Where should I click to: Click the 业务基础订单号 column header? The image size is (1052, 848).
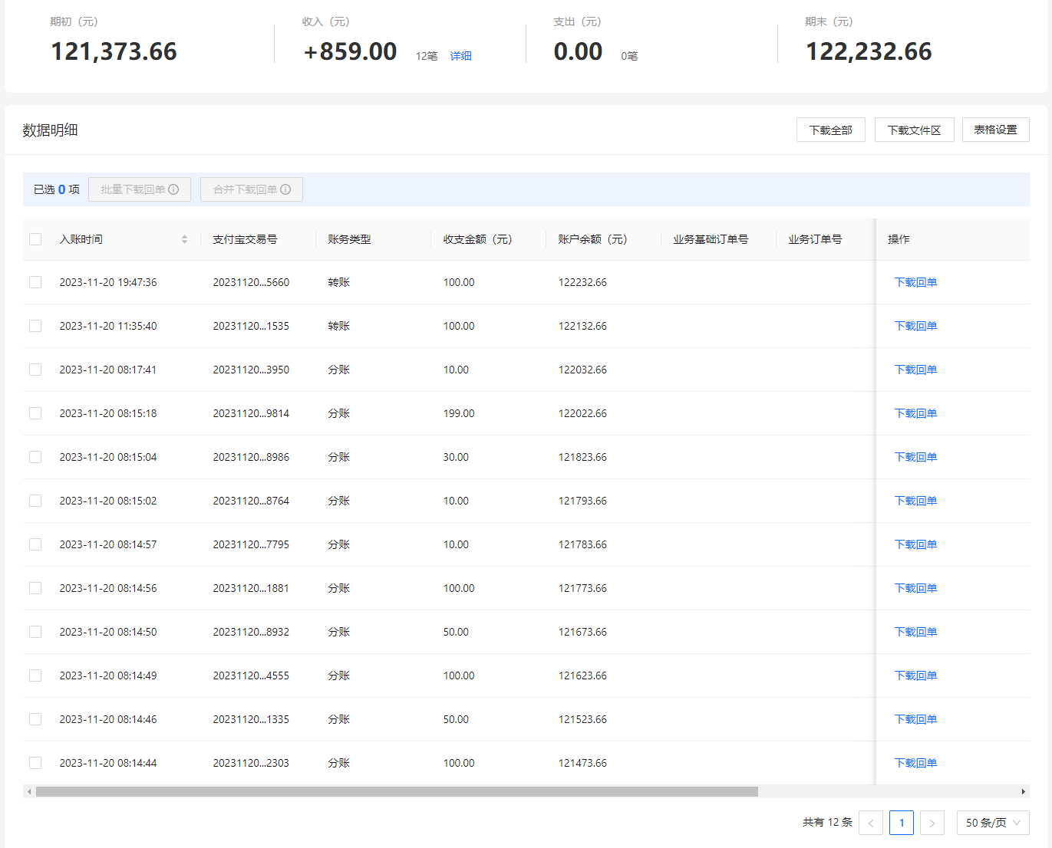click(x=711, y=239)
